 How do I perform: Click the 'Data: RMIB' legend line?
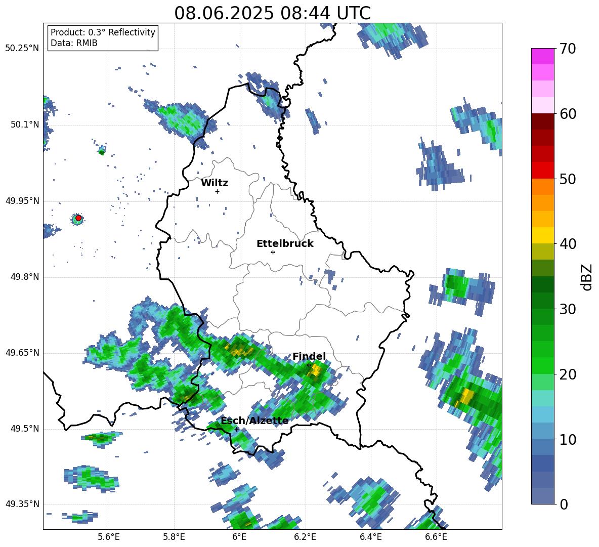click(74, 43)
